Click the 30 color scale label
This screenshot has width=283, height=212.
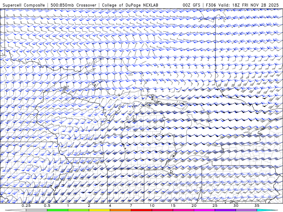(x=236, y=206)
